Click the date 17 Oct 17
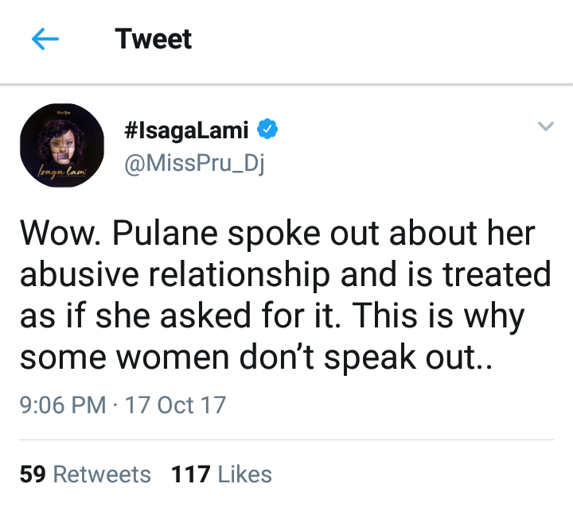This screenshot has width=573, height=507. (175, 405)
